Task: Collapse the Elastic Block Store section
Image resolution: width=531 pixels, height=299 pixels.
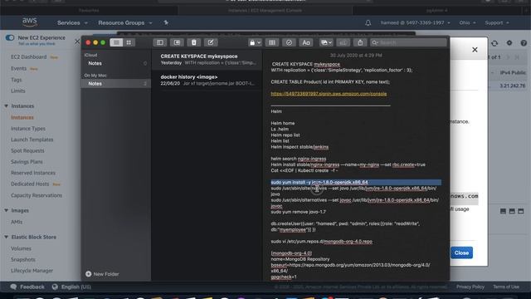Action: [6, 237]
